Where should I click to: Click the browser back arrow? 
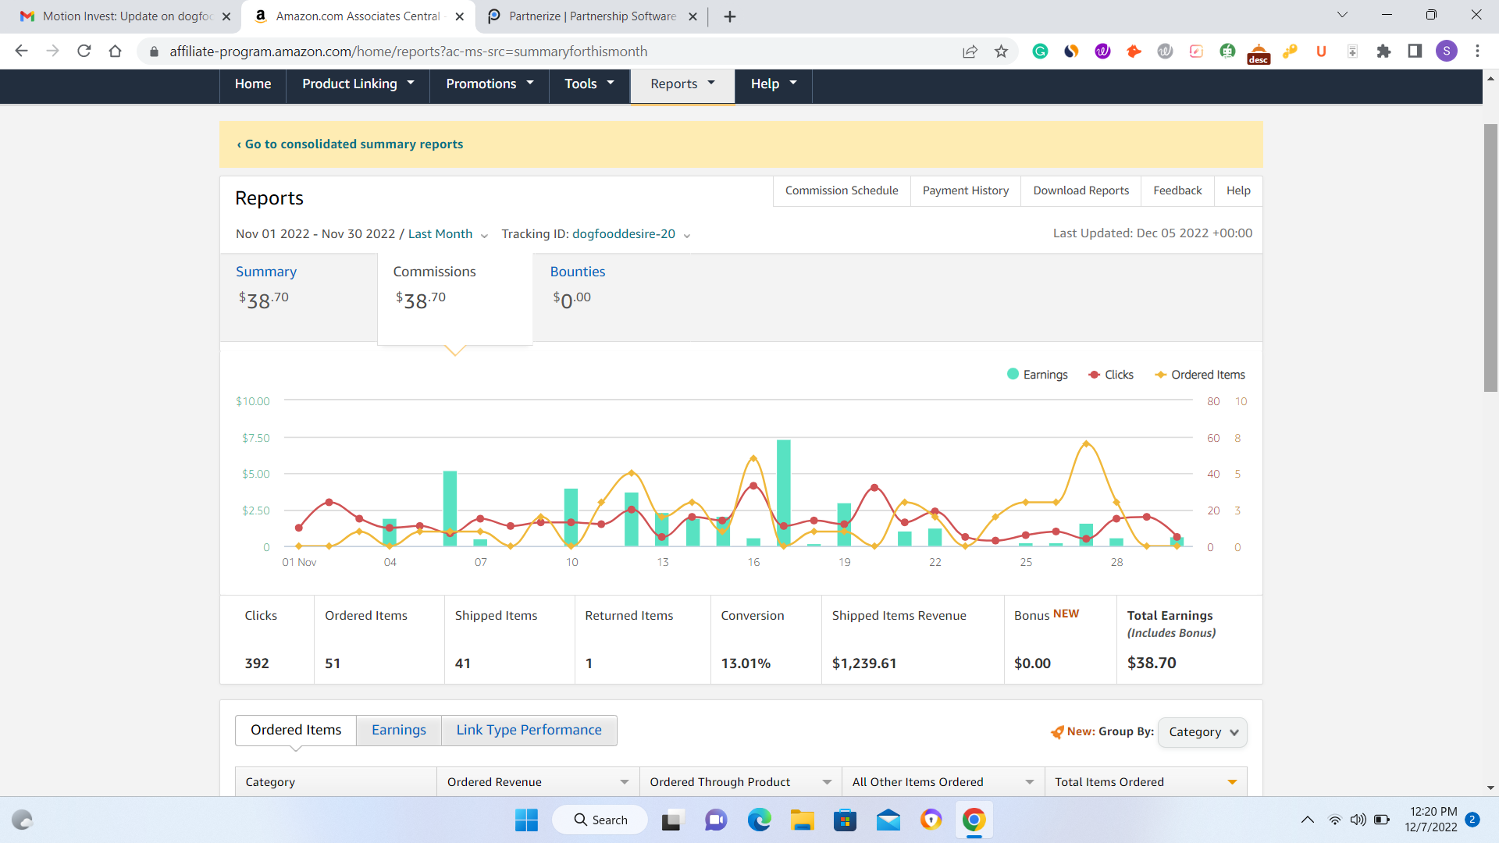[x=21, y=52]
